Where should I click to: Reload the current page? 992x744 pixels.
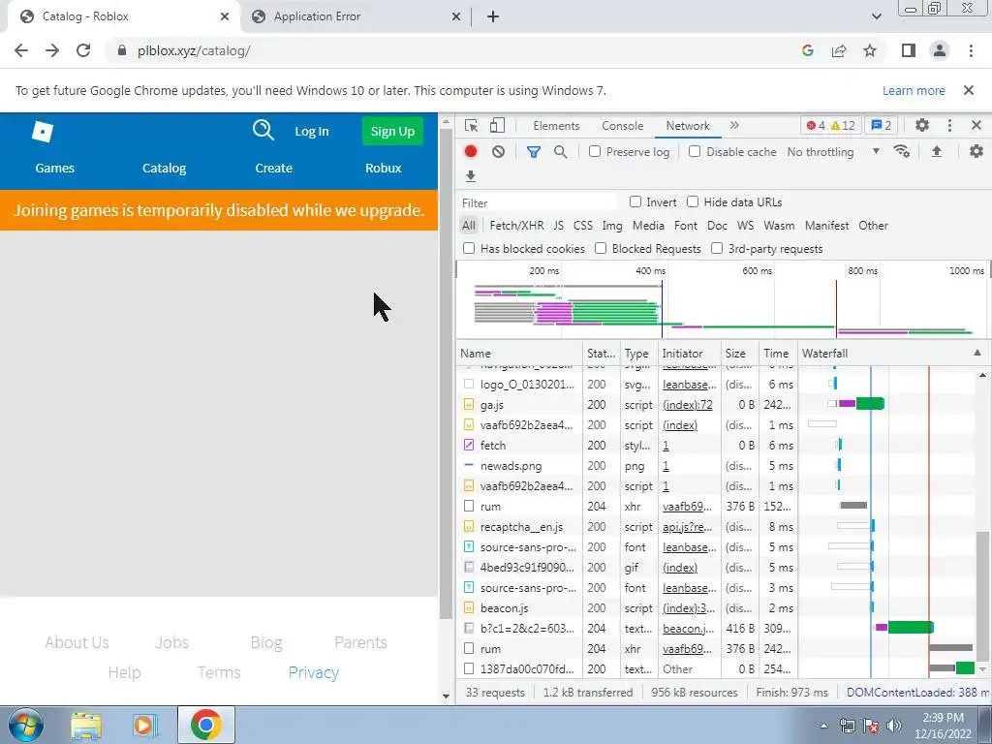coord(83,50)
